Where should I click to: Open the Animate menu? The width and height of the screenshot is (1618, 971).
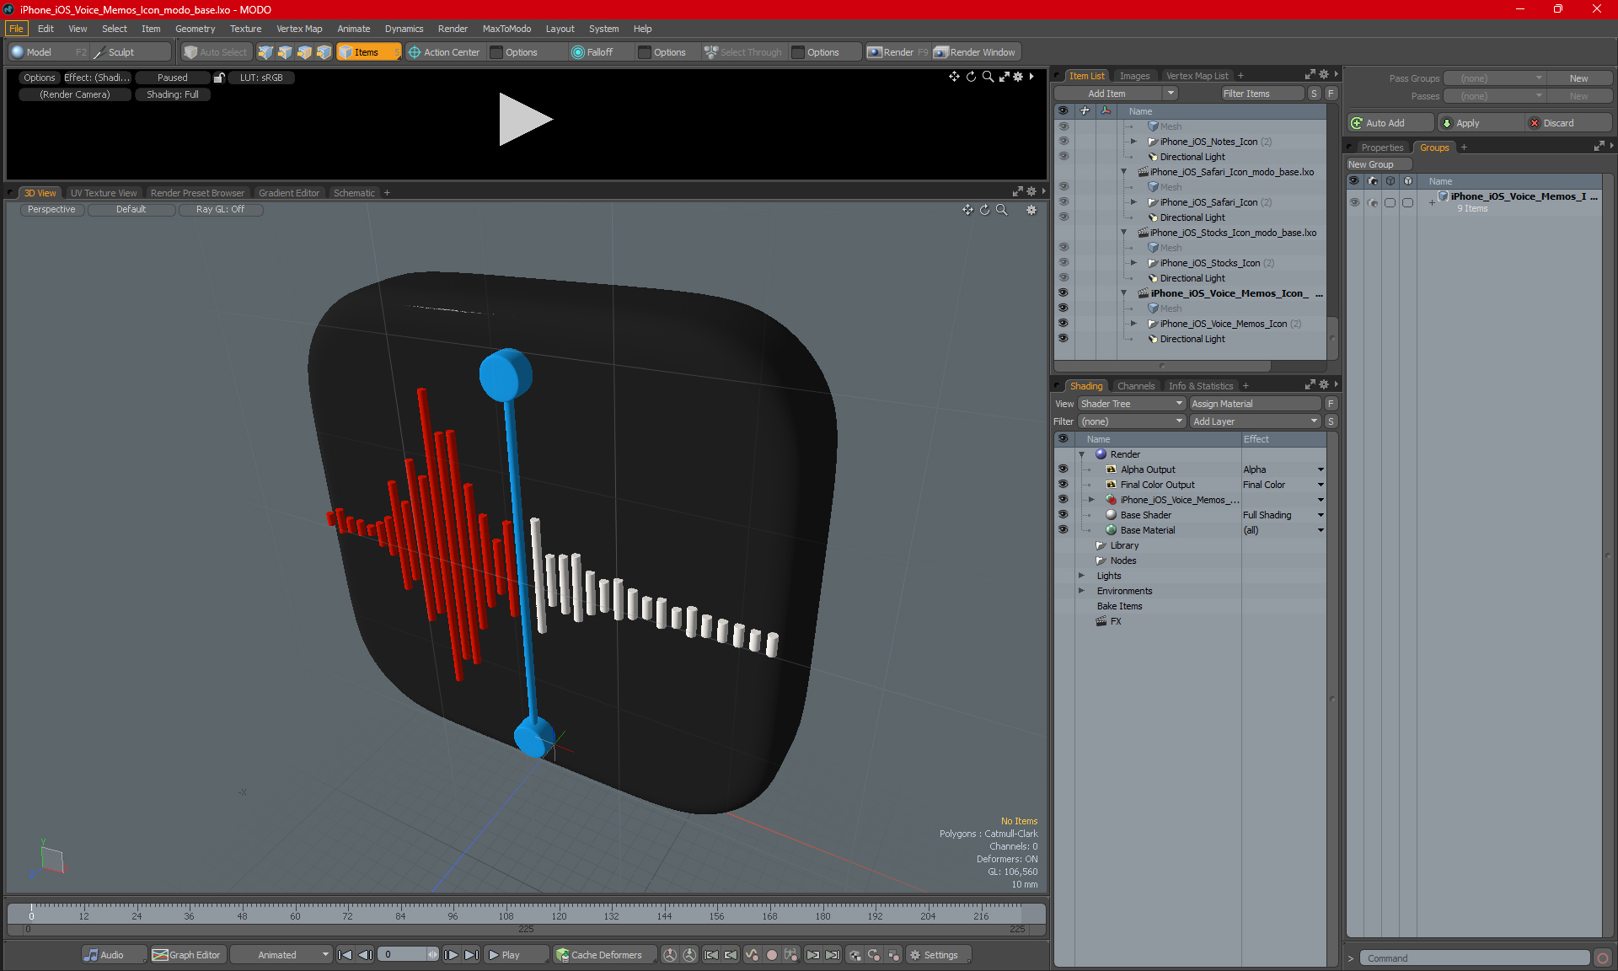point(353,29)
